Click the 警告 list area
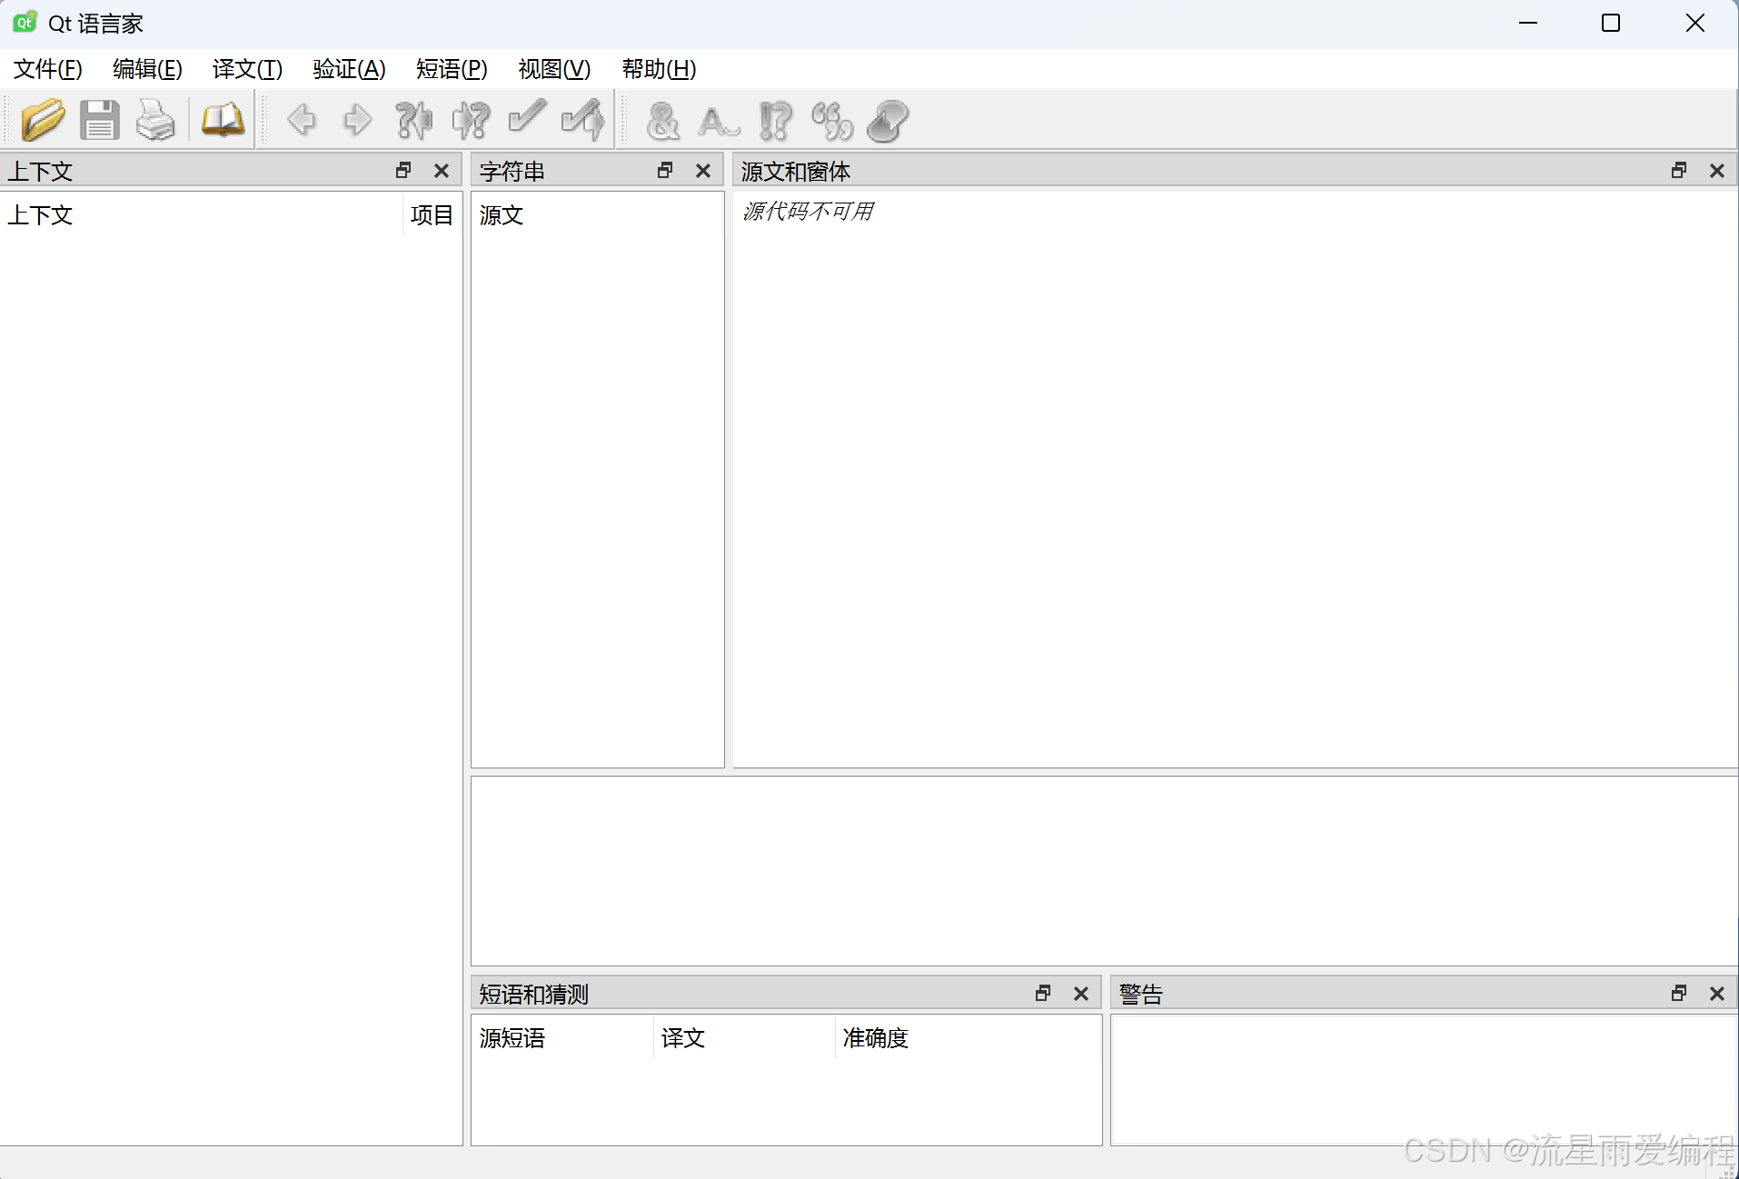Image resolution: width=1739 pixels, height=1179 pixels. [1424, 1079]
